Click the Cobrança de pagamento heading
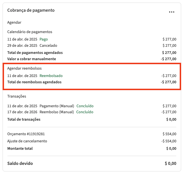The height and width of the screenshot is (174, 184). (x=31, y=10)
